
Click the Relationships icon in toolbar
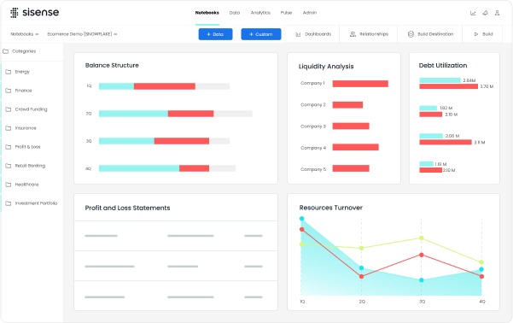point(353,34)
